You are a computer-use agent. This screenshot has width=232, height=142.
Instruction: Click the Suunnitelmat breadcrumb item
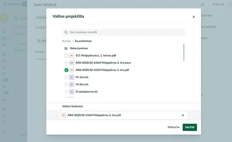pyautogui.click(x=83, y=41)
